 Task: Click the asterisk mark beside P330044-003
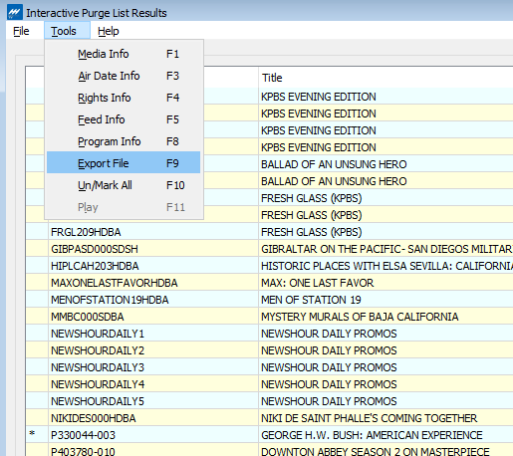[x=32, y=433]
